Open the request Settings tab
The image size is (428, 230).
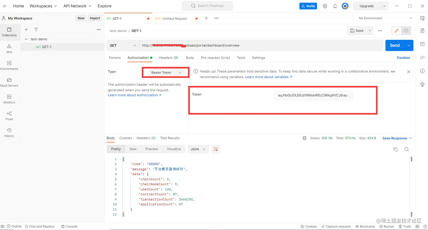click(x=258, y=58)
